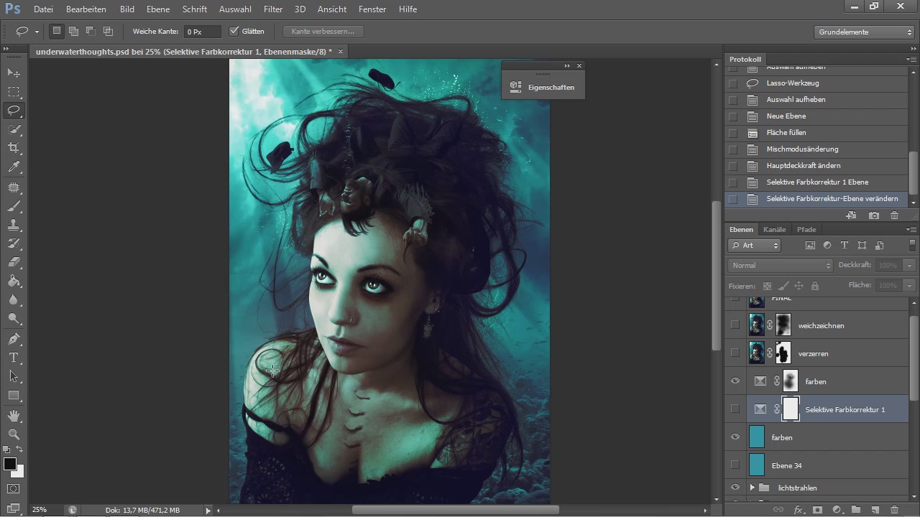Select the Hand tool

pos(14,416)
